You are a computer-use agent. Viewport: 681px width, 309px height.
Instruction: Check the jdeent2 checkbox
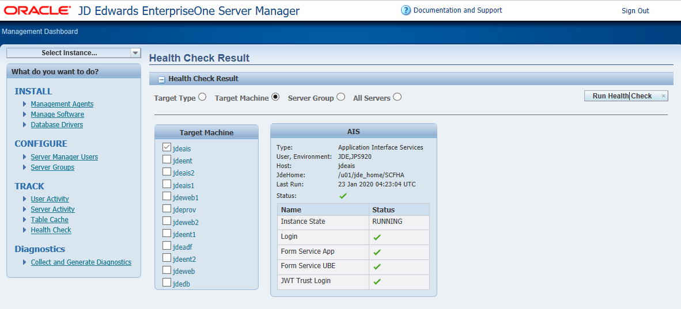point(167,258)
